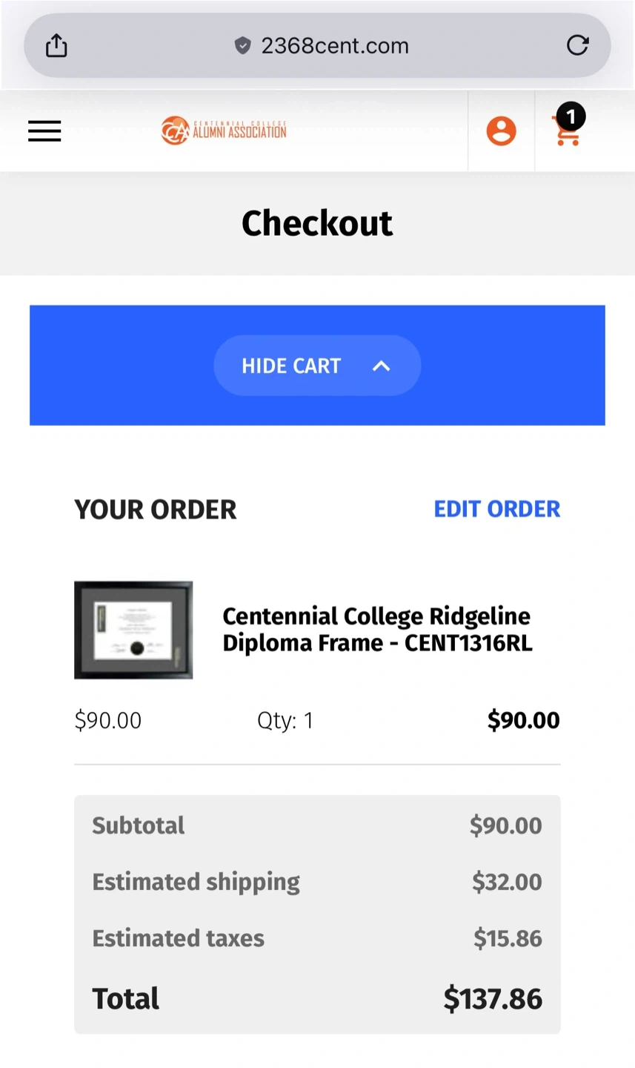Click the Centennial College Alumni Association logo

click(x=224, y=131)
